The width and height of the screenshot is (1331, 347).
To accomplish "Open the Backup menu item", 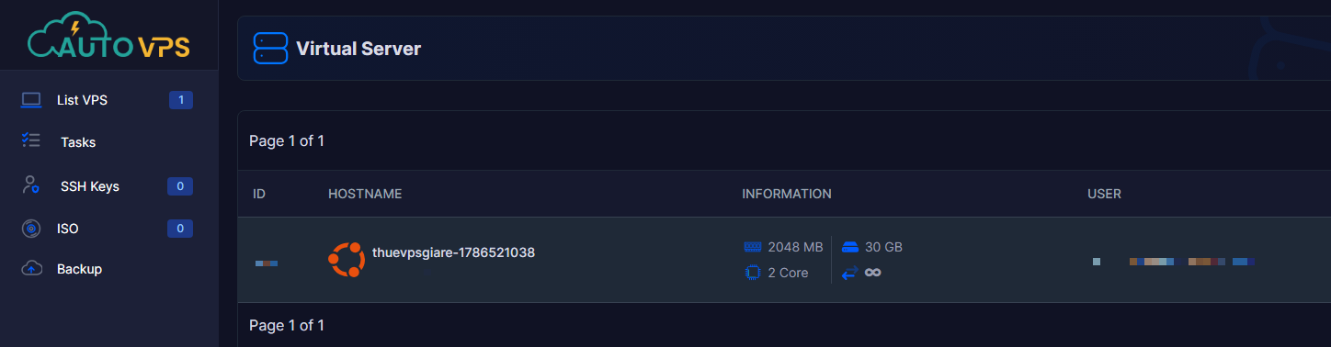I will 79,269.
